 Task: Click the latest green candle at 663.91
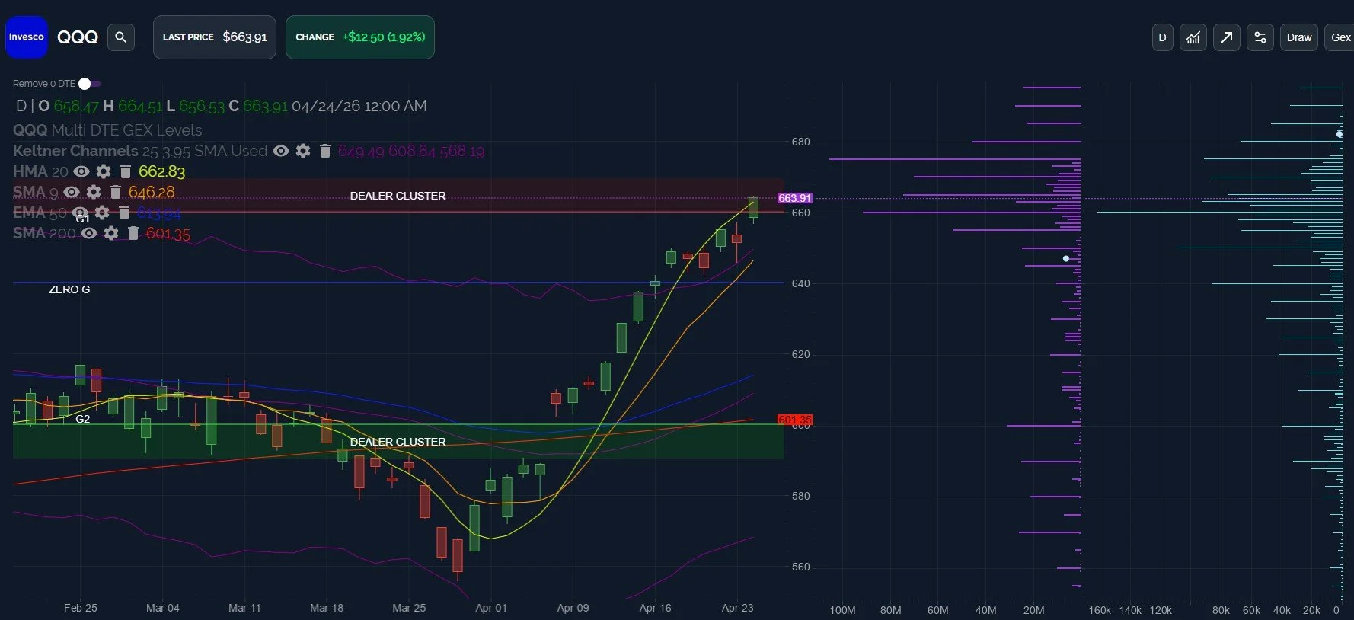click(753, 207)
